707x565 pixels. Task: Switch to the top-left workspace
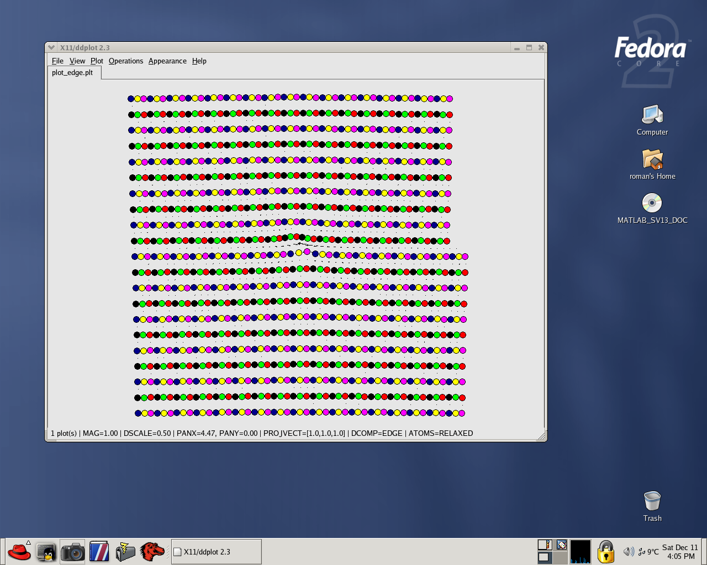coord(545,545)
